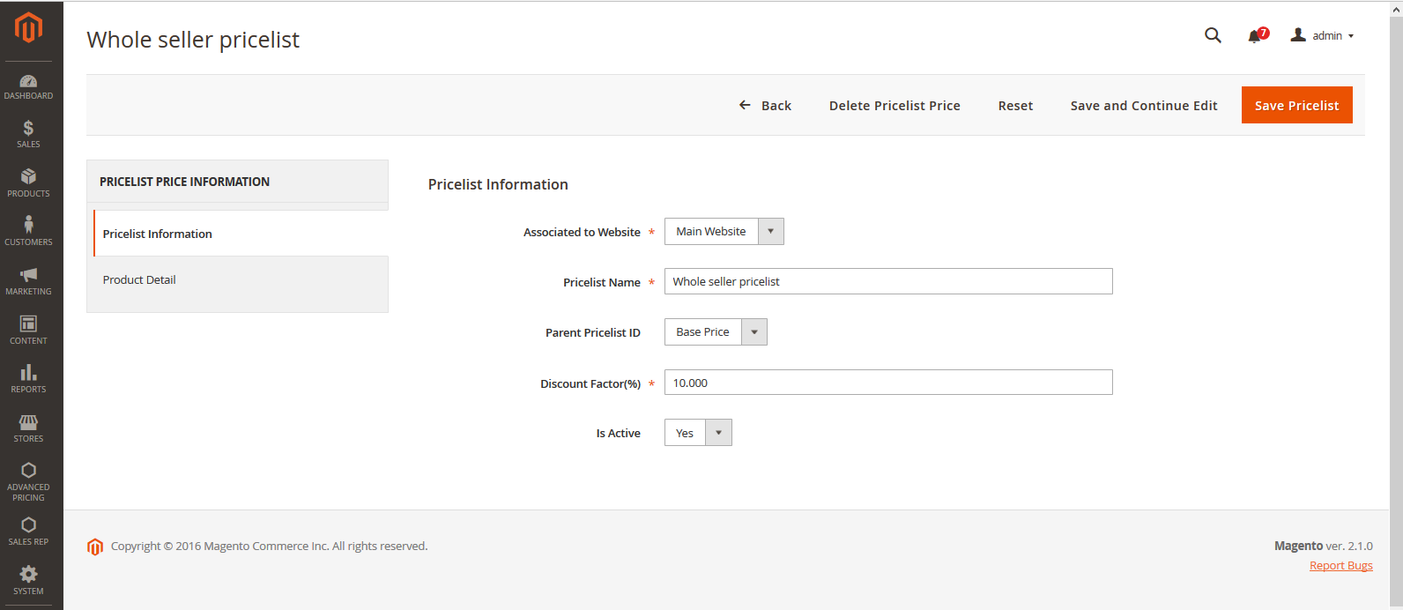Switch to the Product Detail tab
Screen dimensions: 1403x610
click(241, 279)
